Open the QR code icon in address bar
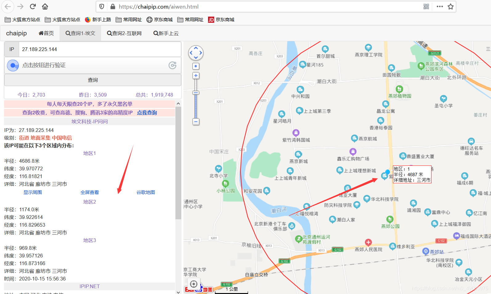 (426, 6)
